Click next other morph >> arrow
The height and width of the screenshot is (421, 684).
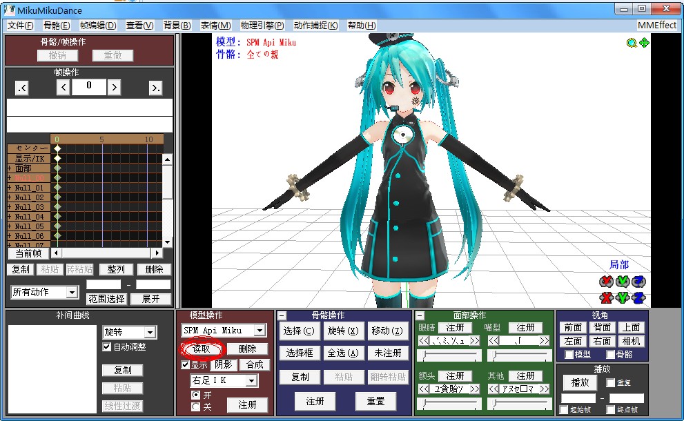(545, 389)
